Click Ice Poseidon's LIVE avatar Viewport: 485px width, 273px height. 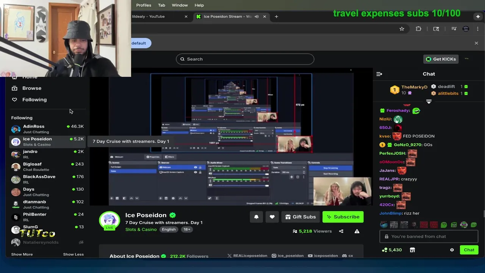click(x=110, y=221)
